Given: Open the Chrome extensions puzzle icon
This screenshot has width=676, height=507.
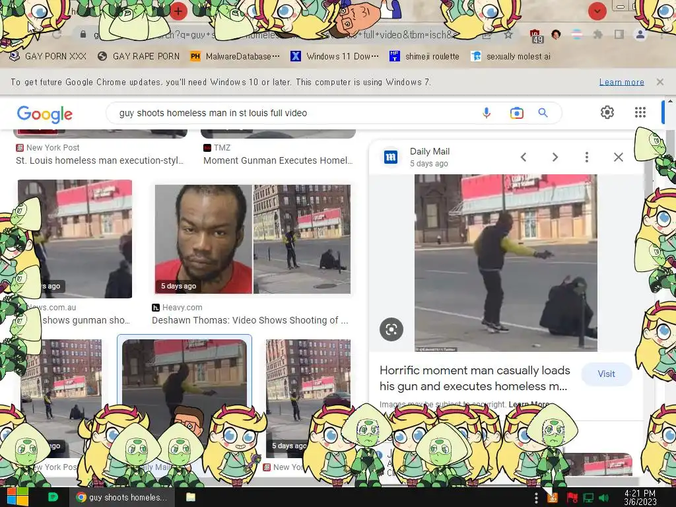Looking at the screenshot, I should point(597,34).
